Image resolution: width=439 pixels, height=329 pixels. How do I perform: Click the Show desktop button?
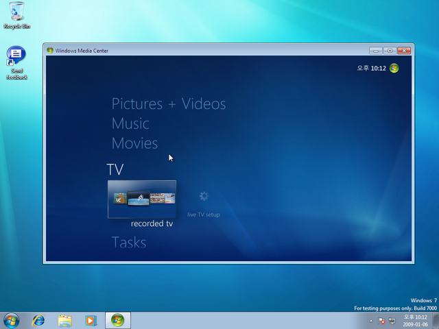pyautogui.click(x=436, y=321)
